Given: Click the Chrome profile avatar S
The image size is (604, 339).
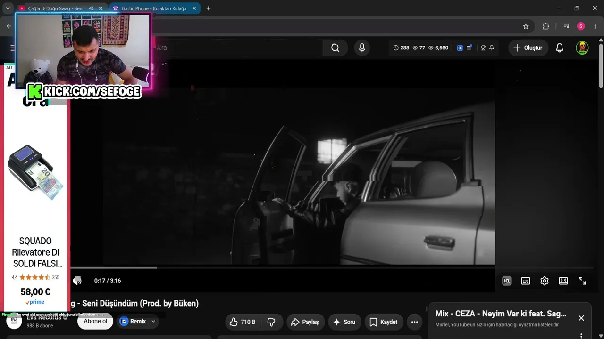Looking at the screenshot, I should coord(581,26).
